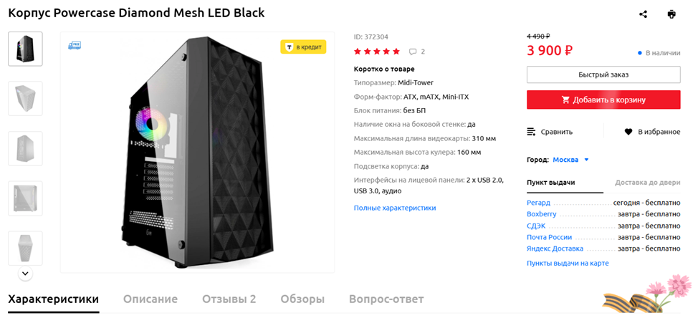
Task: Open the Москва city dropdown
Action: click(570, 160)
